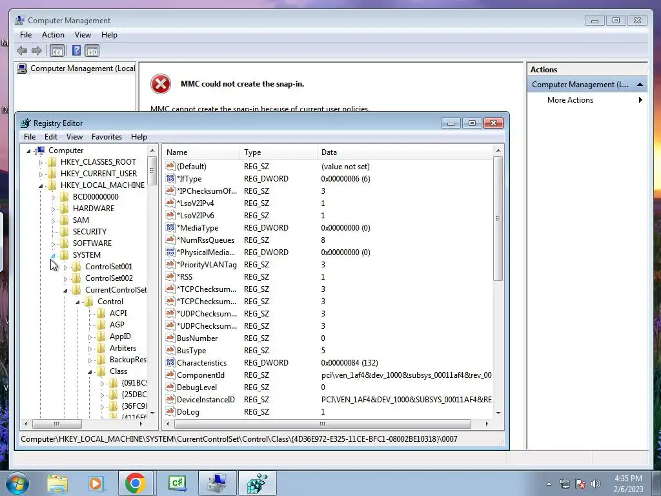Screen dimensions: 661x496
Task: Select the *NumRssQueues value
Action: 205,240
